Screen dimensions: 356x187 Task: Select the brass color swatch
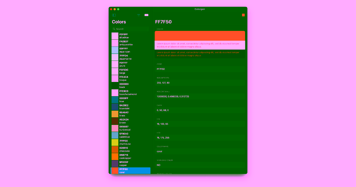coord(115,114)
